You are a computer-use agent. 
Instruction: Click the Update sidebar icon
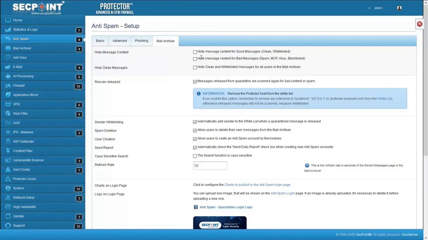coord(8,216)
